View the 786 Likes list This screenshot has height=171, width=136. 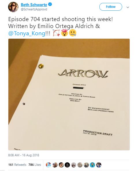tap(35, 165)
